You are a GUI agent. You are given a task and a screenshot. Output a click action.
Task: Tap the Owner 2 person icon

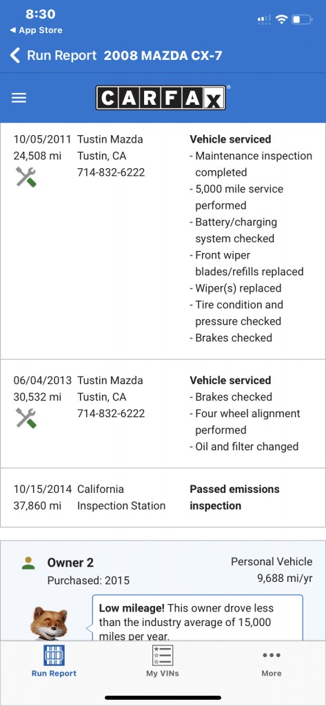click(28, 563)
